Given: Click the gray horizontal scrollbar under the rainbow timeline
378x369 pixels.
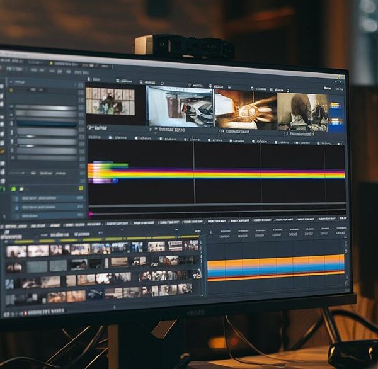Looking at the screenshot, I should click(x=217, y=205).
